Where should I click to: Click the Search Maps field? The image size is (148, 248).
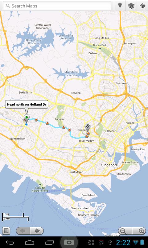57,6
